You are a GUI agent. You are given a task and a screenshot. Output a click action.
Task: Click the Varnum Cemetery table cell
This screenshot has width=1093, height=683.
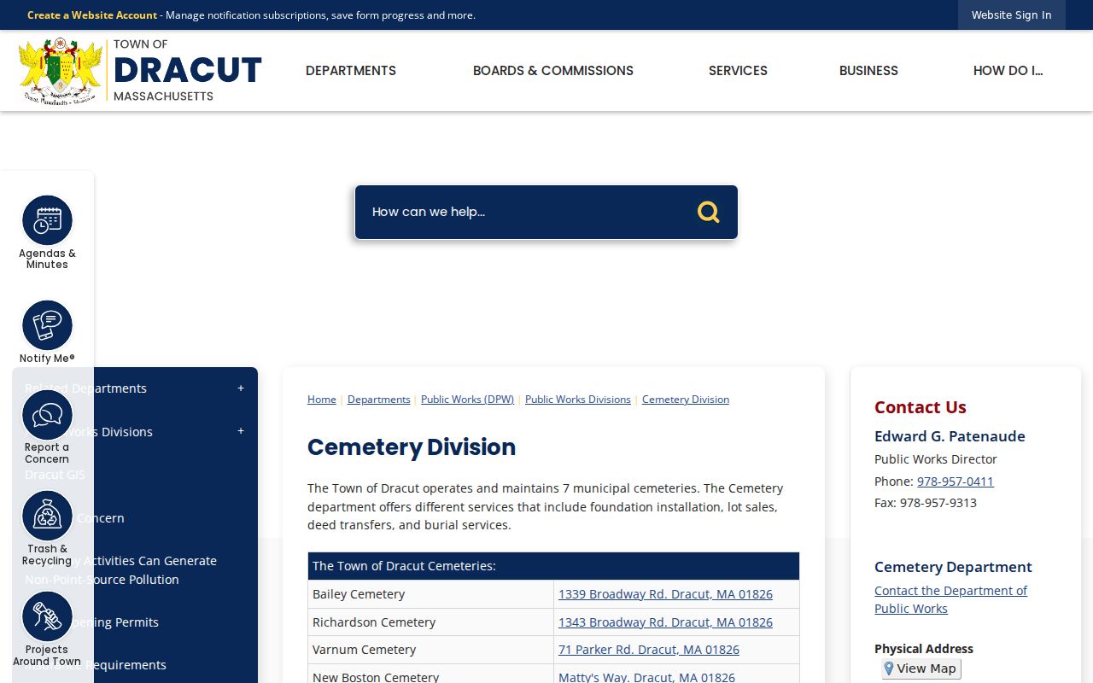(431, 650)
